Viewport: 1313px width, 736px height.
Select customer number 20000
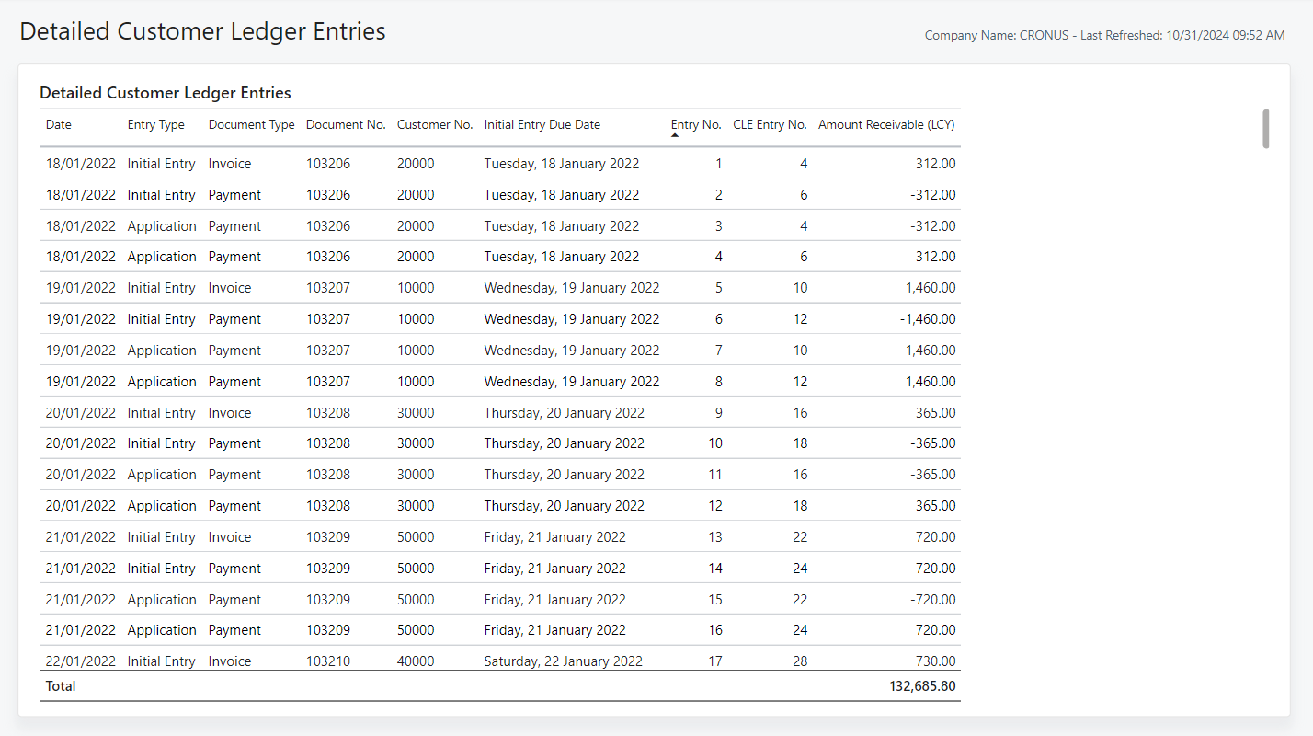(x=416, y=163)
